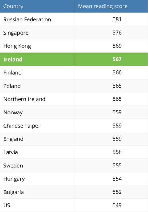Click the Poland country cell
This screenshot has height=212, width=148.
point(37,86)
